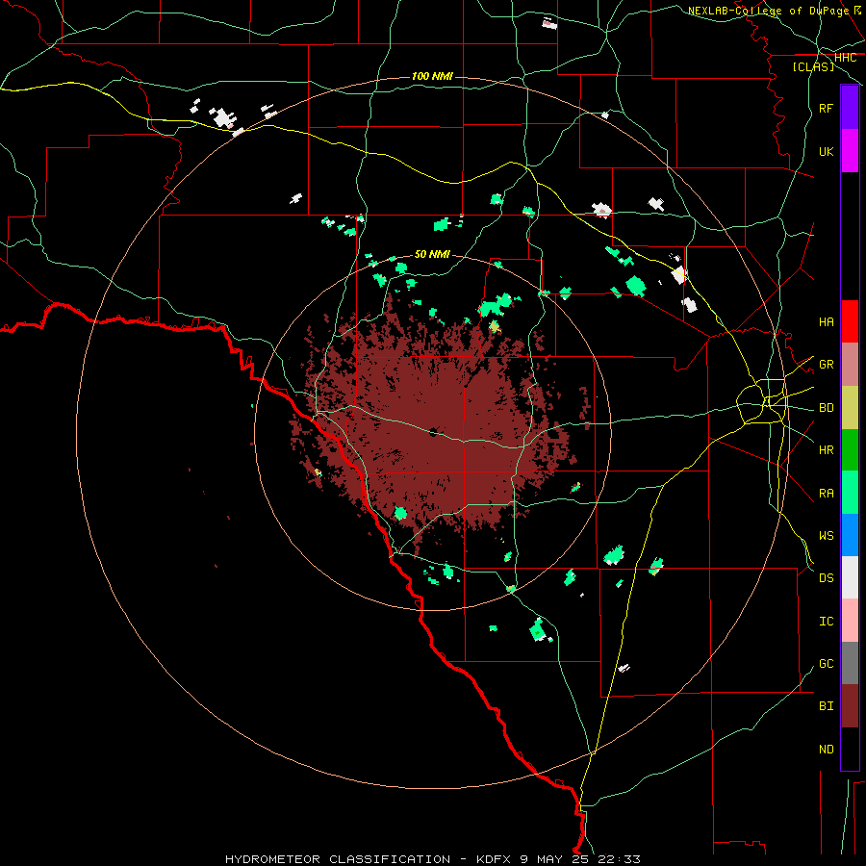Screen dimensions: 866x866
Task: Click the yellow BD legend swatch
Action: pyautogui.click(x=850, y=408)
